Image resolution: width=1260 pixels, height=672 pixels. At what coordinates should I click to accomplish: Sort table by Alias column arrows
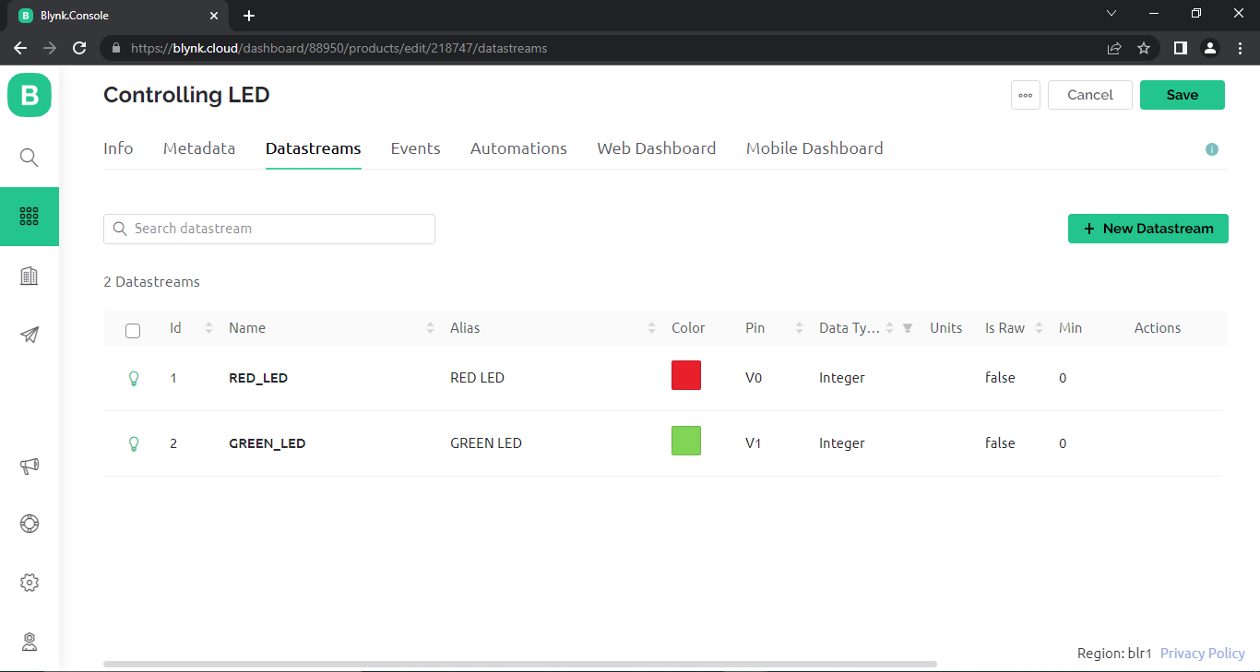pos(651,328)
